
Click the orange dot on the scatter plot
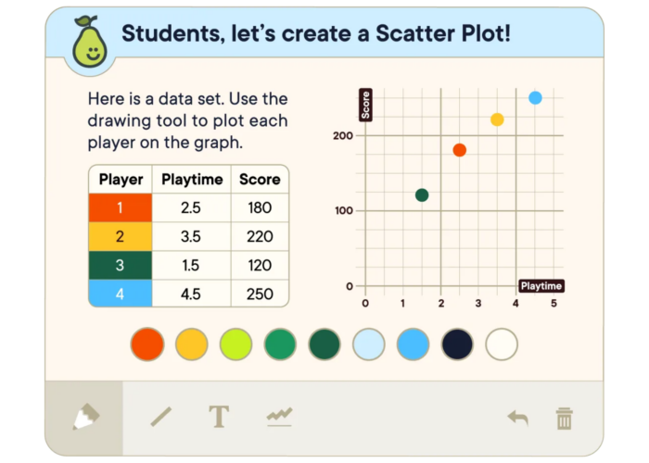point(460,150)
